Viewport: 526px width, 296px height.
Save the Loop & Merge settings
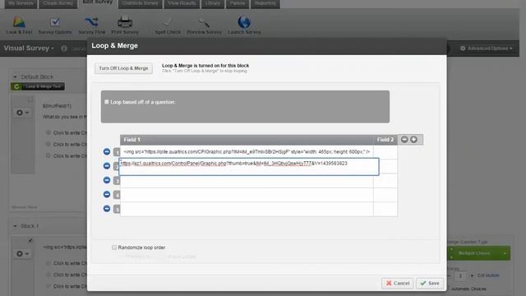(430, 283)
